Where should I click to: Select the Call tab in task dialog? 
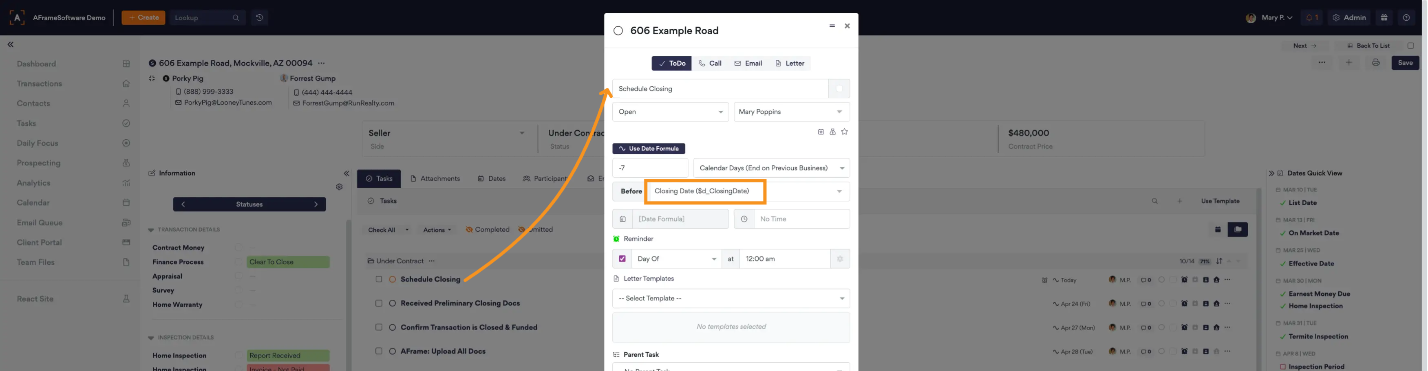pos(710,63)
